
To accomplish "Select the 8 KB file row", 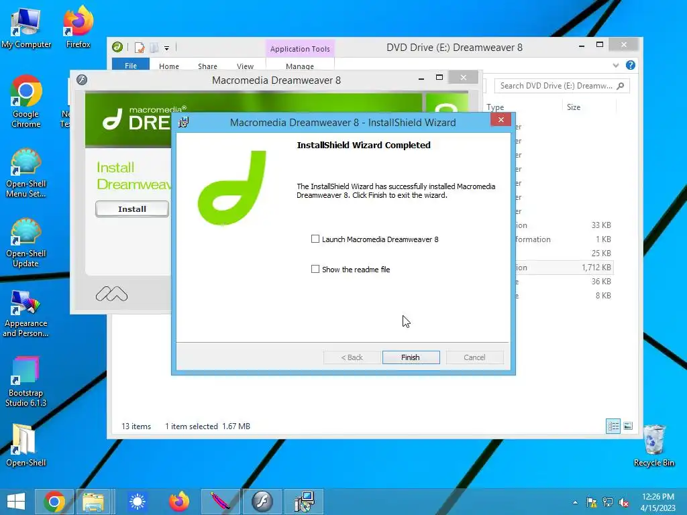I will tap(564, 295).
